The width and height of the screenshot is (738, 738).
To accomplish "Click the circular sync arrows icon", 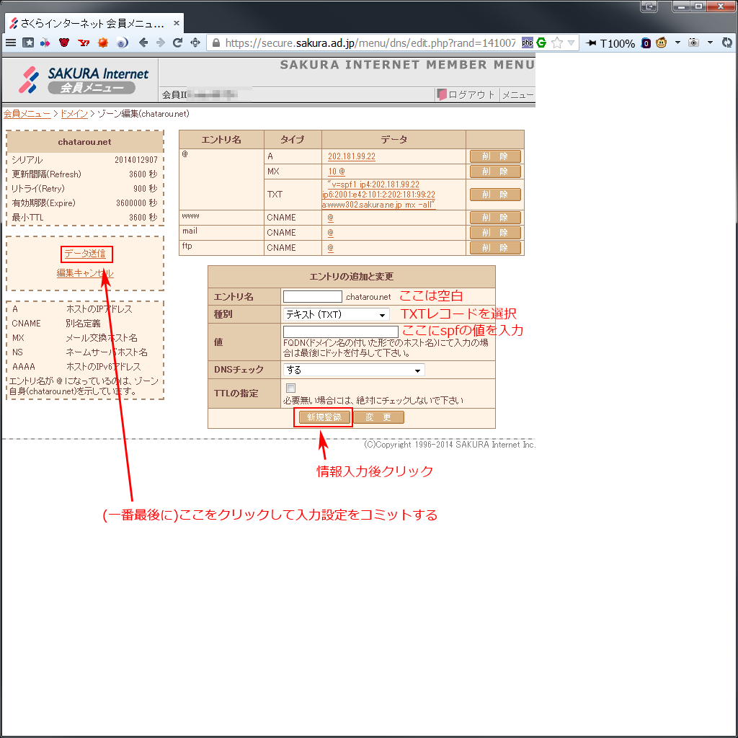I will 727,43.
